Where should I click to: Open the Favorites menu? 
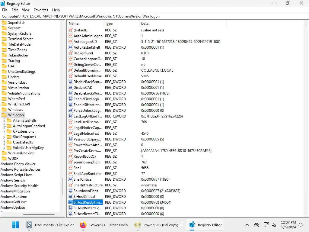click(x=41, y=10)
